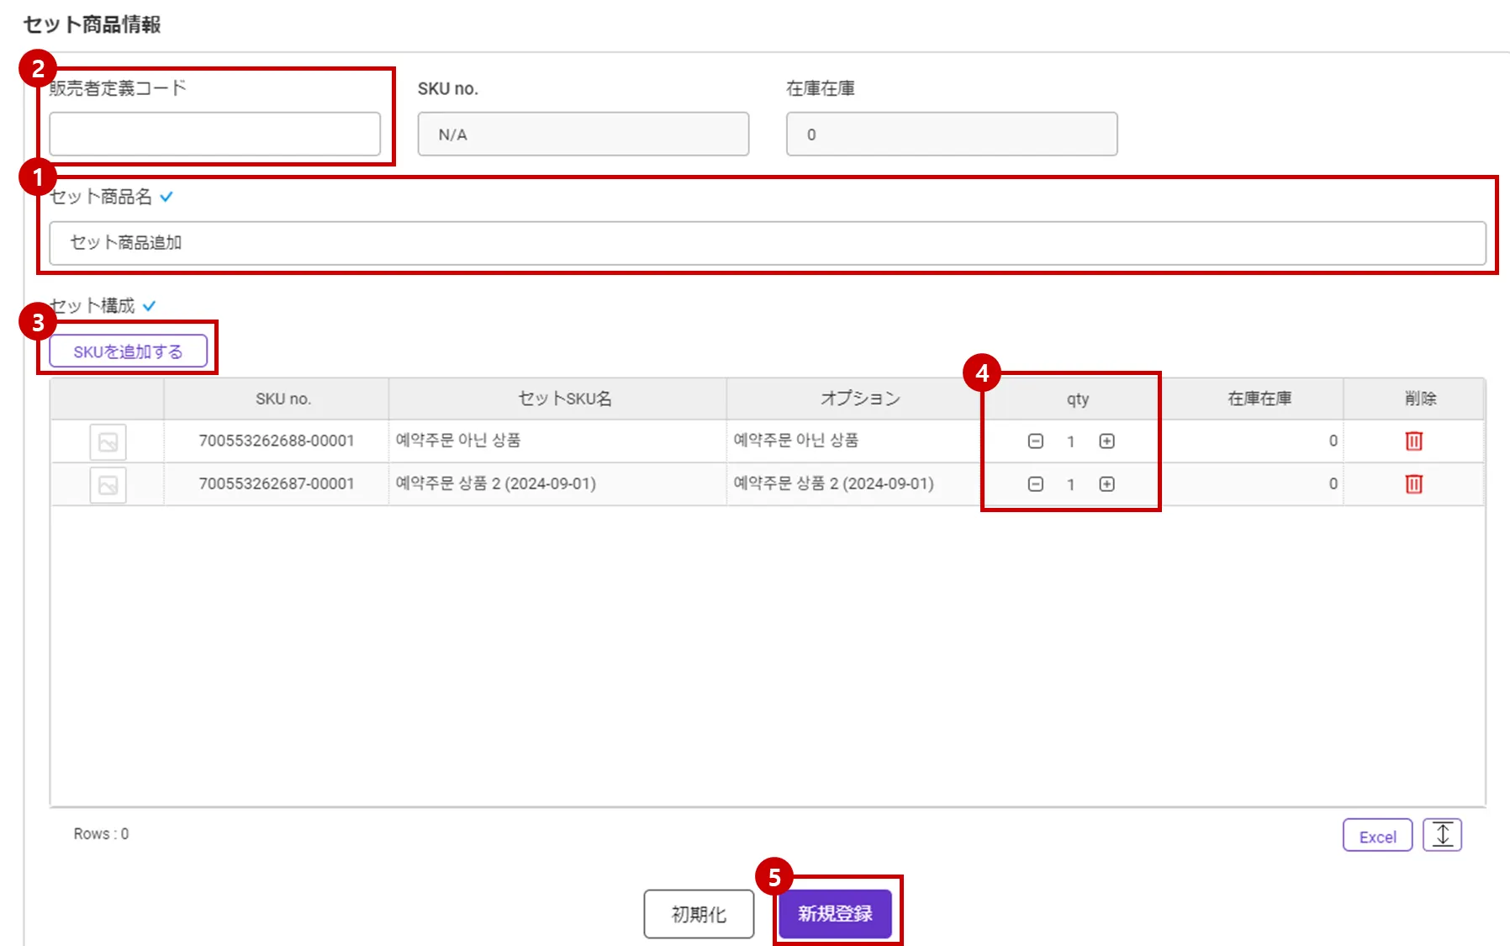This screenshot has height=946, width=1510.
Task: Open the image thumbnail of SKU 700553262687-00001
Action: tap(108, 484)
